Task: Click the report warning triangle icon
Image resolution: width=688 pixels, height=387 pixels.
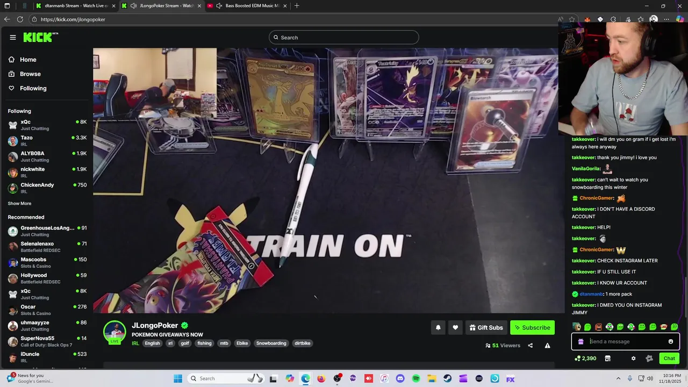Action: click(547, 346)
